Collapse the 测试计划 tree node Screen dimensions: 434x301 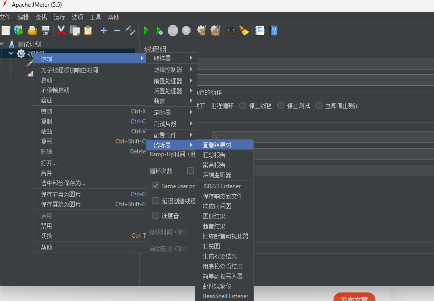click(x=1, y=44)
